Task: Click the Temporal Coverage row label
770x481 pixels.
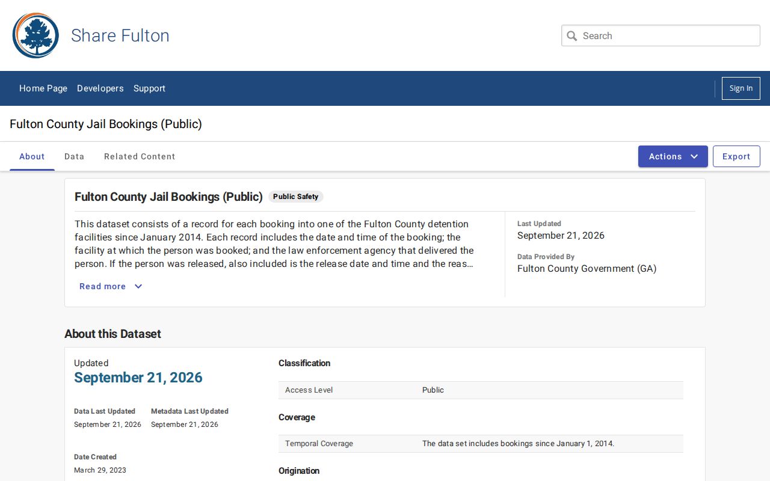Action: 319,444
